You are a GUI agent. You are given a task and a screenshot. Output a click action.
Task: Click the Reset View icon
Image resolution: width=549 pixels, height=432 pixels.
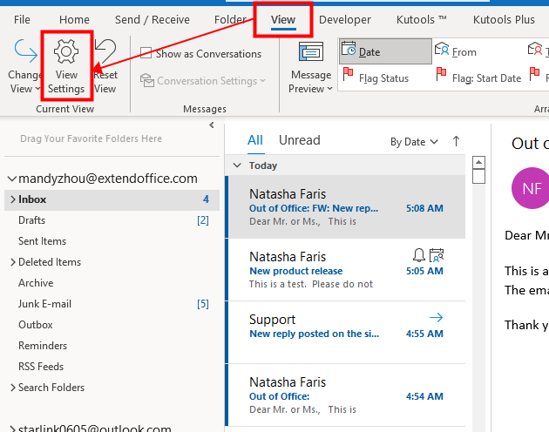pyautogui.click(x=105, y=54)
